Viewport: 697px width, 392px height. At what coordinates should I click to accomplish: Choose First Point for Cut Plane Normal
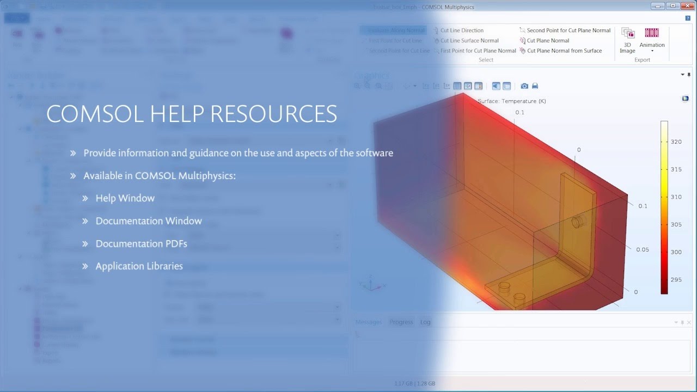point(474,51)
